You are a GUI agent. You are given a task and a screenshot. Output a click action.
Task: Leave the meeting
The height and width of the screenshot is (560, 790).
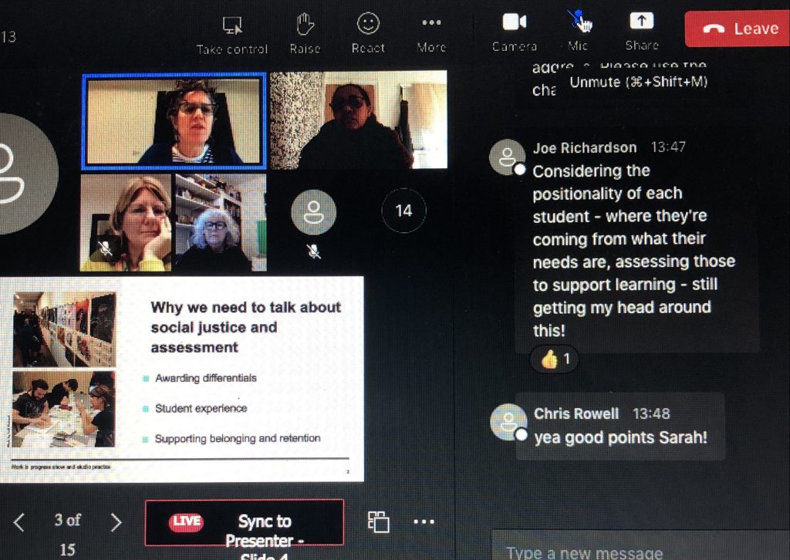[737, 29]
